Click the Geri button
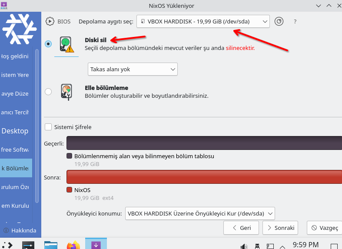 click(241, 228)
